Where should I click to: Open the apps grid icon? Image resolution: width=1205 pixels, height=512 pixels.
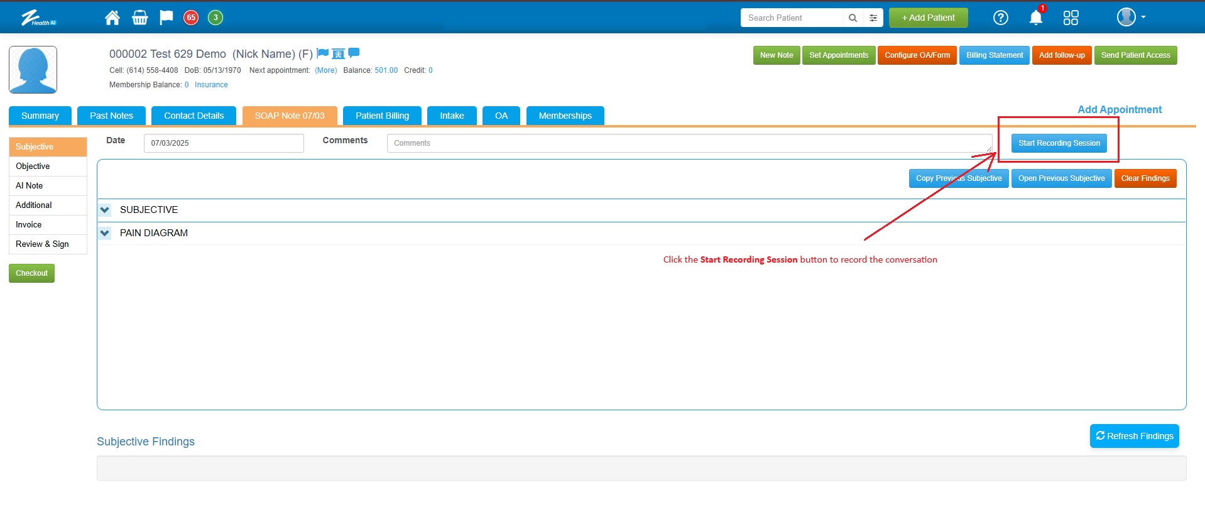1071,18
